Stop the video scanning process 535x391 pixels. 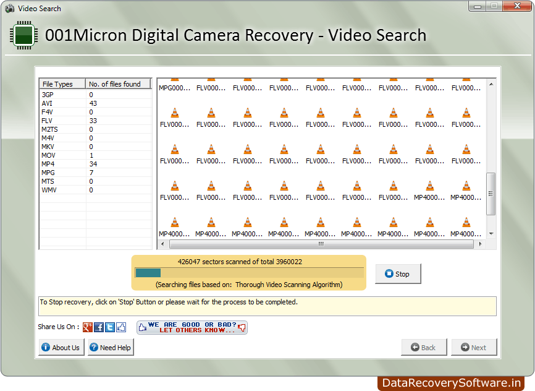[x=398, y=274]
